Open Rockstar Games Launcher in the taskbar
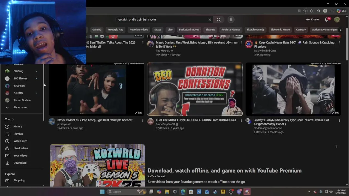This screenshot has width=349, height=196. tap(223, 192)
